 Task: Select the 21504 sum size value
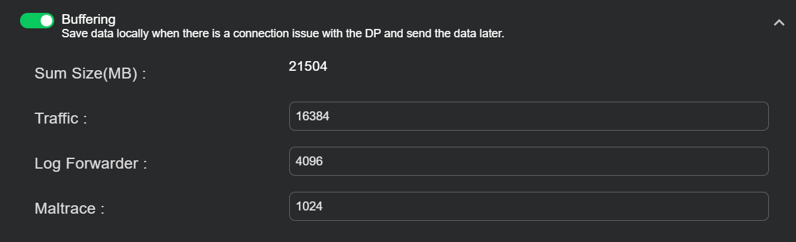308,66
